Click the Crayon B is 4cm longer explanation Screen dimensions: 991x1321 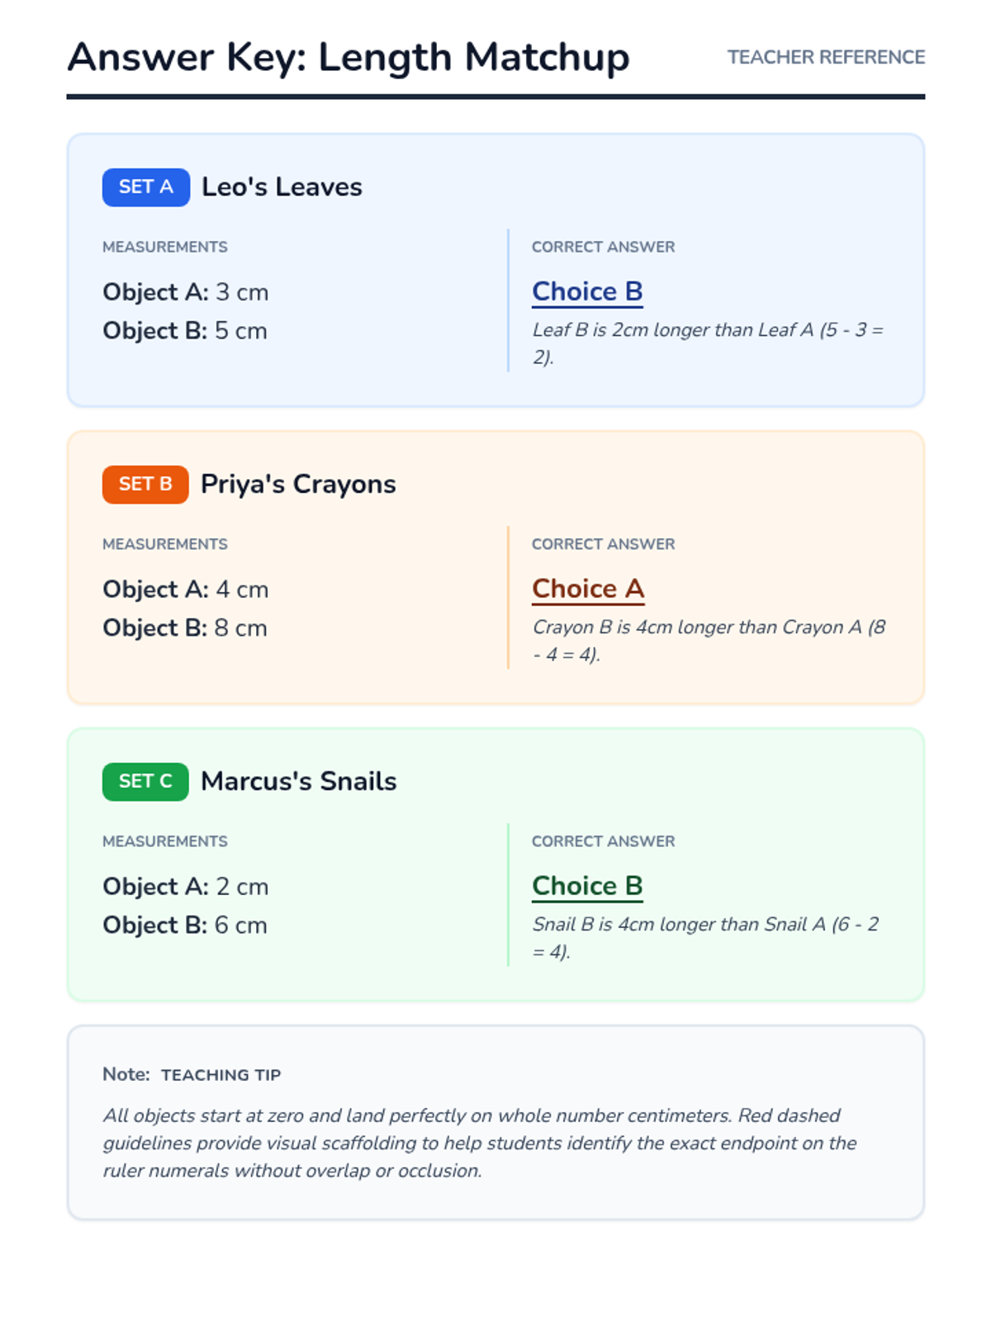tap(709, 641)
